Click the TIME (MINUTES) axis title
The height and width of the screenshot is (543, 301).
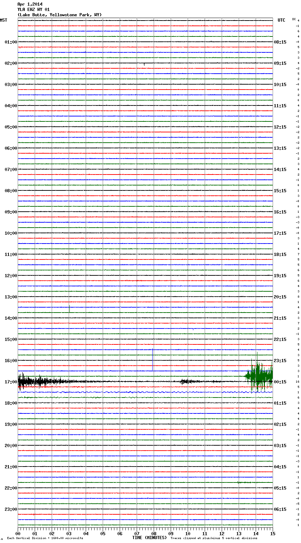(x=149, y=538)
